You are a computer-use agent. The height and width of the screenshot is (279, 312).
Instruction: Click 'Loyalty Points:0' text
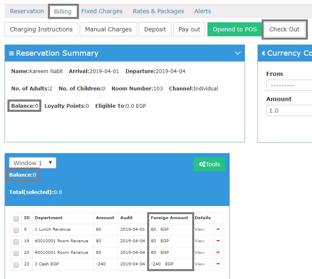pyautogui.click(x=67, y=106)
